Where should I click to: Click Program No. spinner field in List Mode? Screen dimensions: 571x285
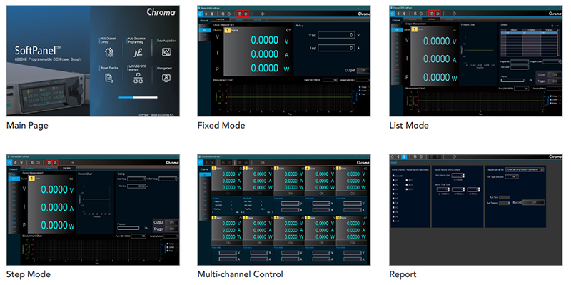[x=520, y=61]
